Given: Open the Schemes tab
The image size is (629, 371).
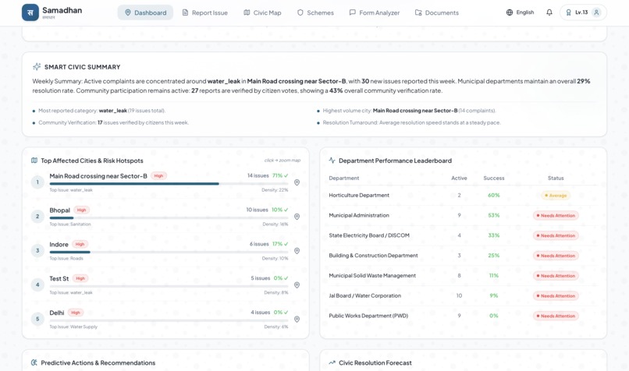Looking at the screenshot, I should [315, 12].
